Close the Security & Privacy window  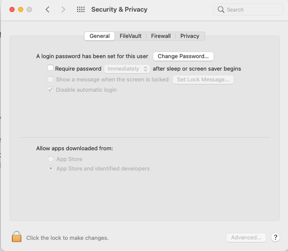click(12, 9)
